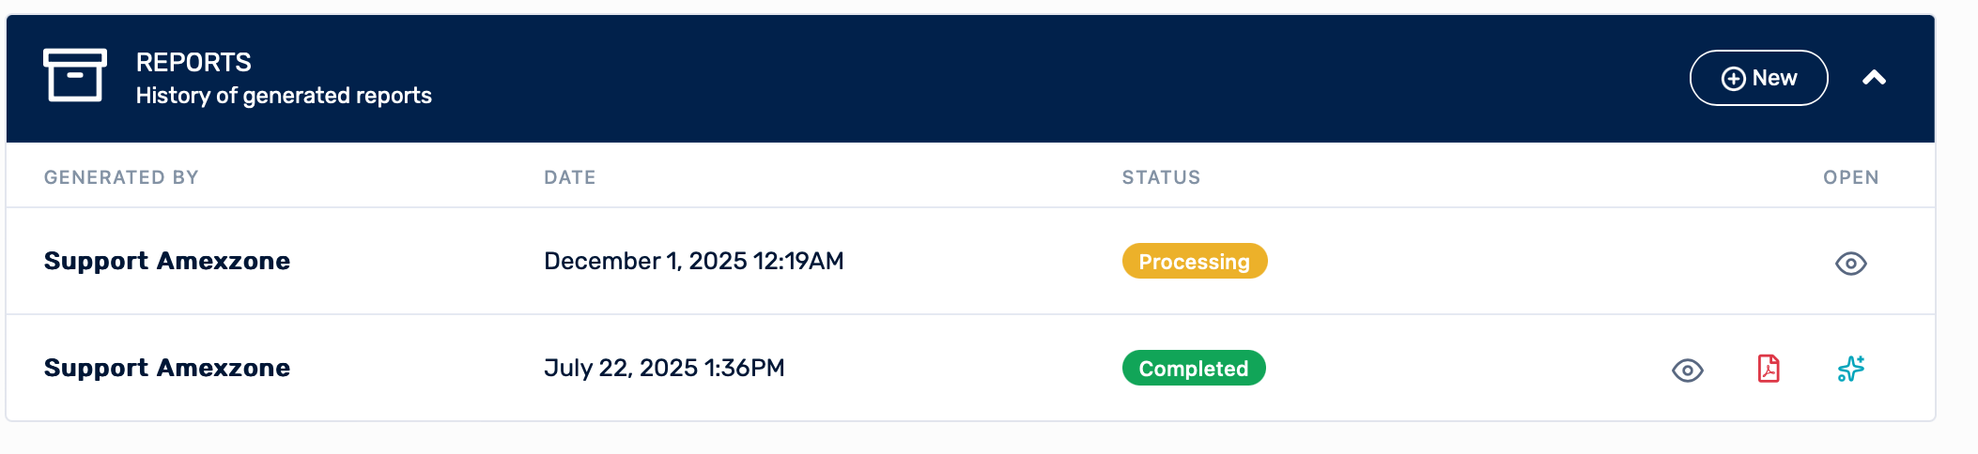Image resolution: width=1978 pixels, height=454 pixels.
Task: Click the green Completed status badge
Action: click(1193, 369)
